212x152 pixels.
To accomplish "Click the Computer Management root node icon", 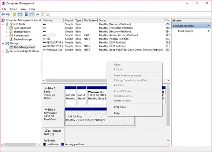I will tap(3, 20).
